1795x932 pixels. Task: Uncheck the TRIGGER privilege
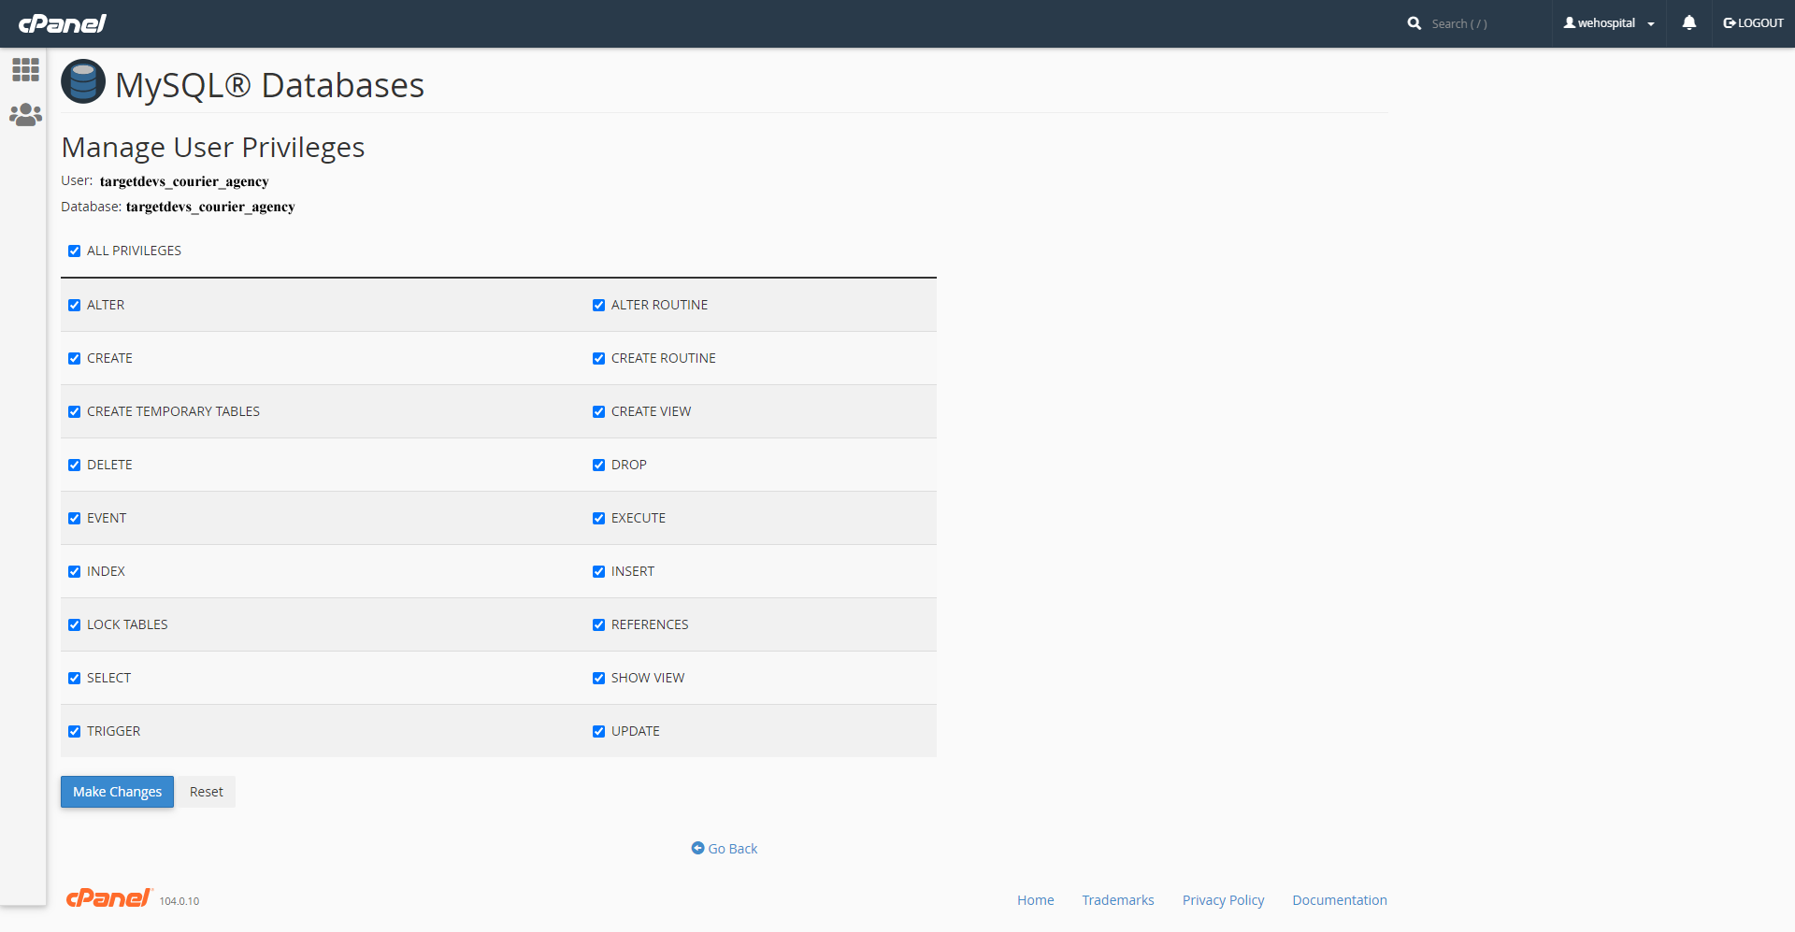click(x=75, y=731)
